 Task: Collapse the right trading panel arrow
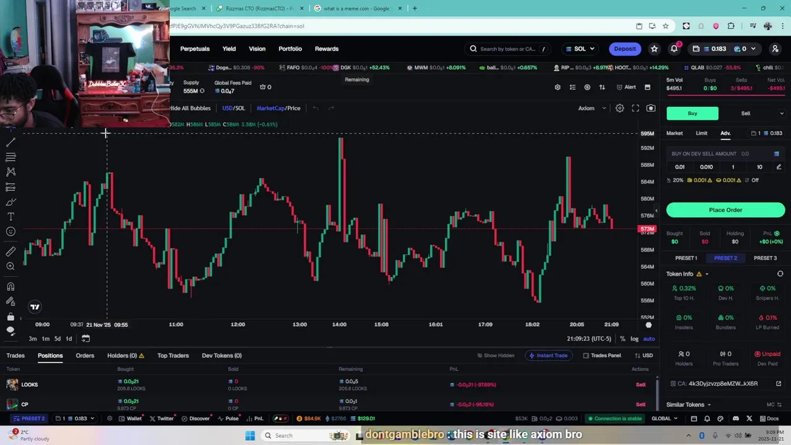pyautogui.click(x=656, y=211)
